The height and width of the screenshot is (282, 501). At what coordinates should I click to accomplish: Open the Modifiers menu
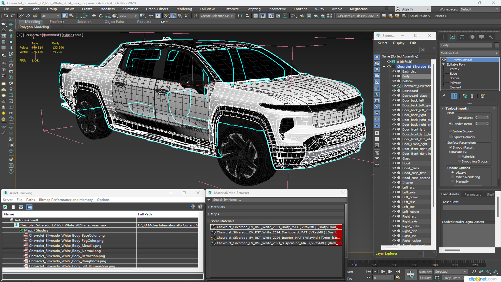(108, 9)
